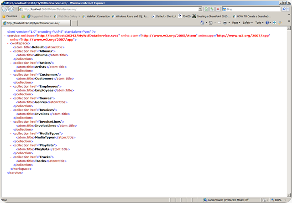Click the Compatibility View icon
This screenshot has height=203, width=292.
206,9
